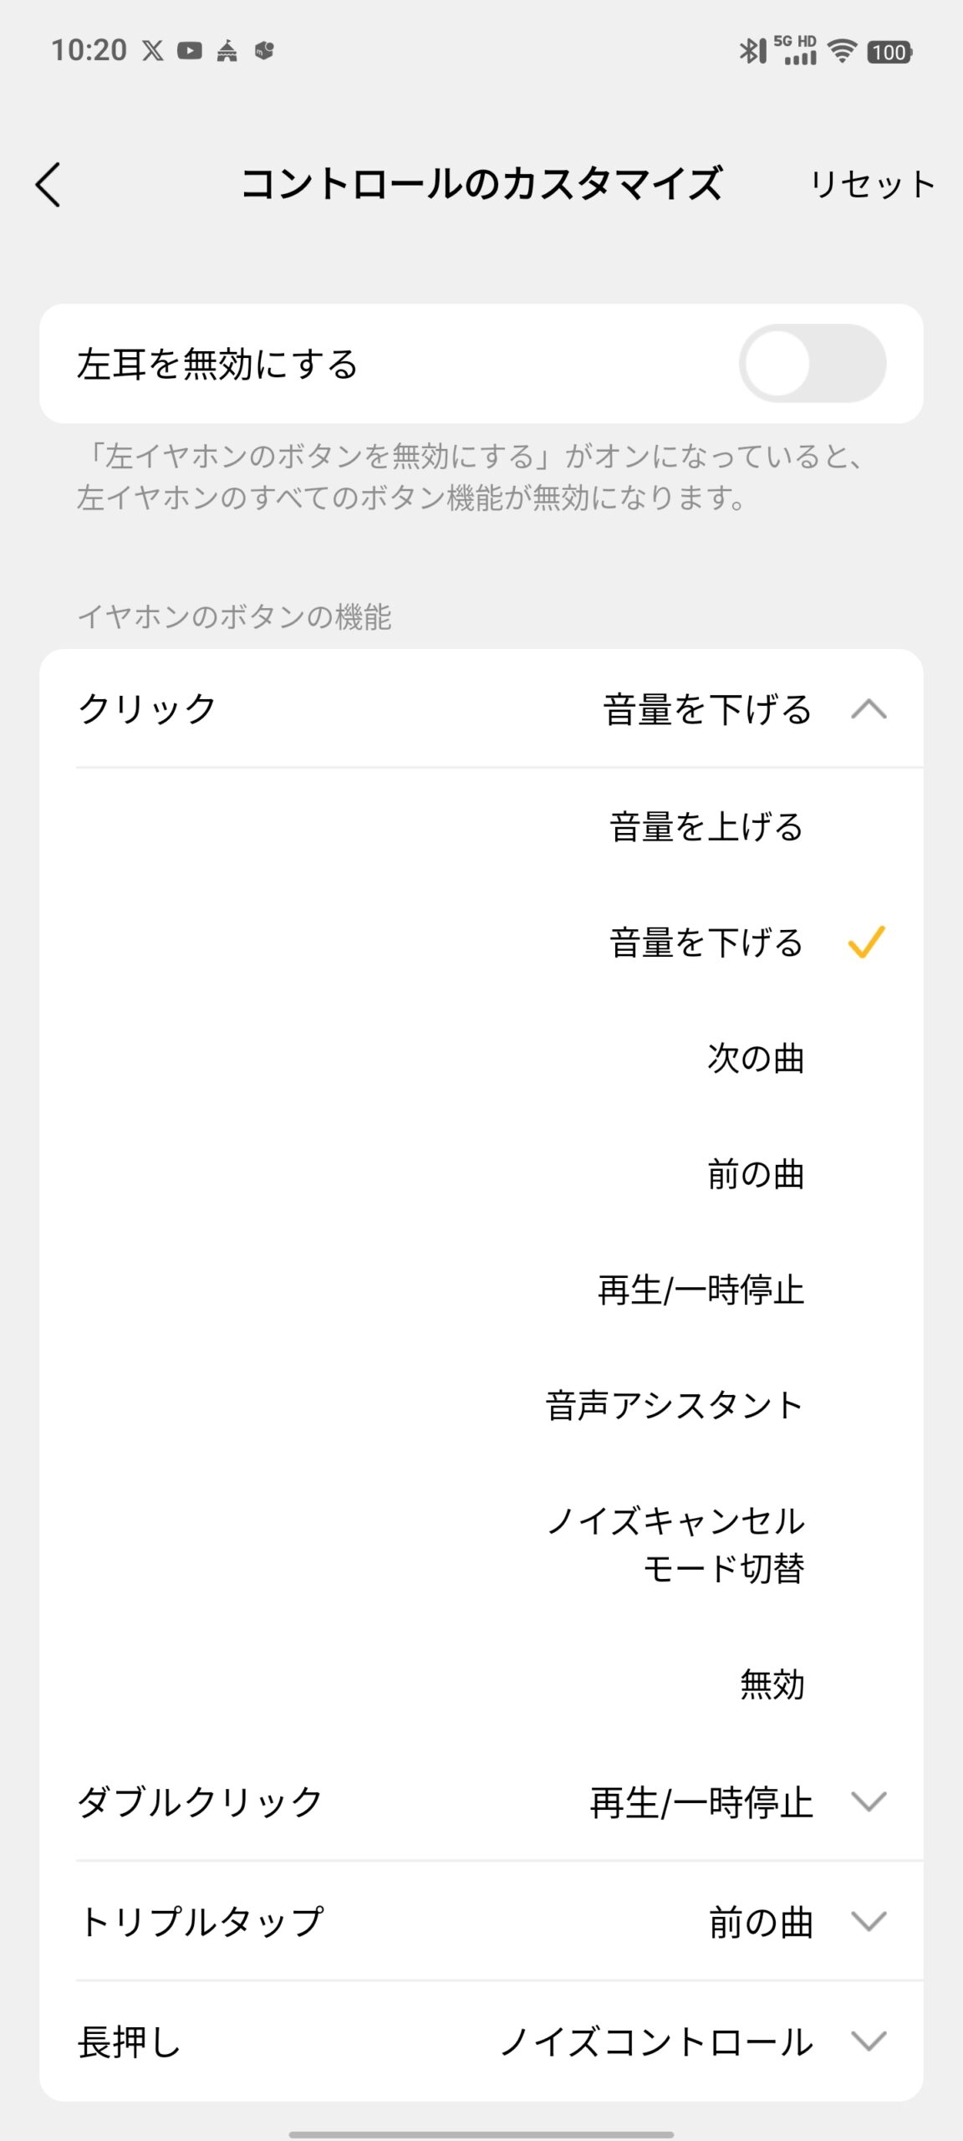Toggle the 左耳を無効にする switch
This screenshot has width=963, height=2141.
(812, 364)
